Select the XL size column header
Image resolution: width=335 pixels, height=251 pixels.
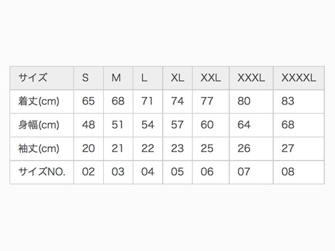pyautogui.click(x=178, y=78)
